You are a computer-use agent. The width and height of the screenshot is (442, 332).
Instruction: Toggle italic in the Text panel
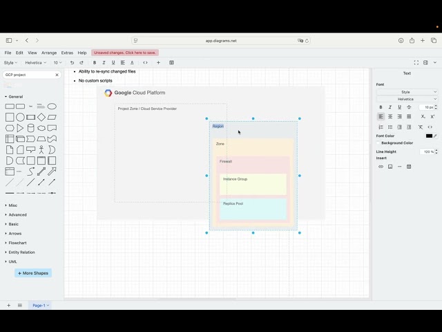(x=390, y=107)
